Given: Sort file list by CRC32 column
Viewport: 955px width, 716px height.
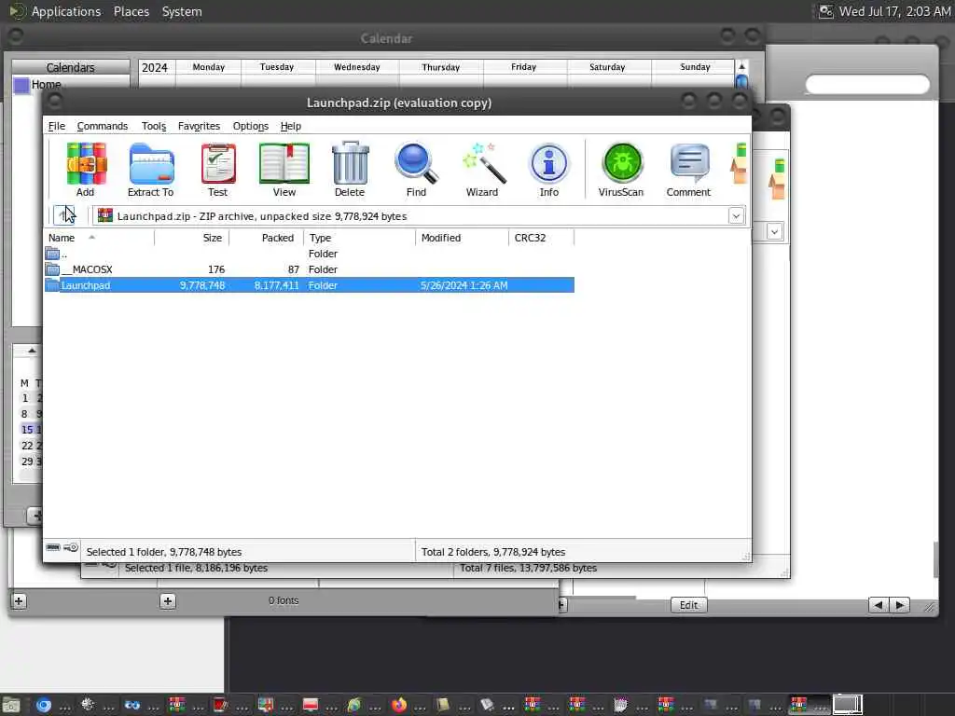Looking at the screenshot, I should coord(542,238).
